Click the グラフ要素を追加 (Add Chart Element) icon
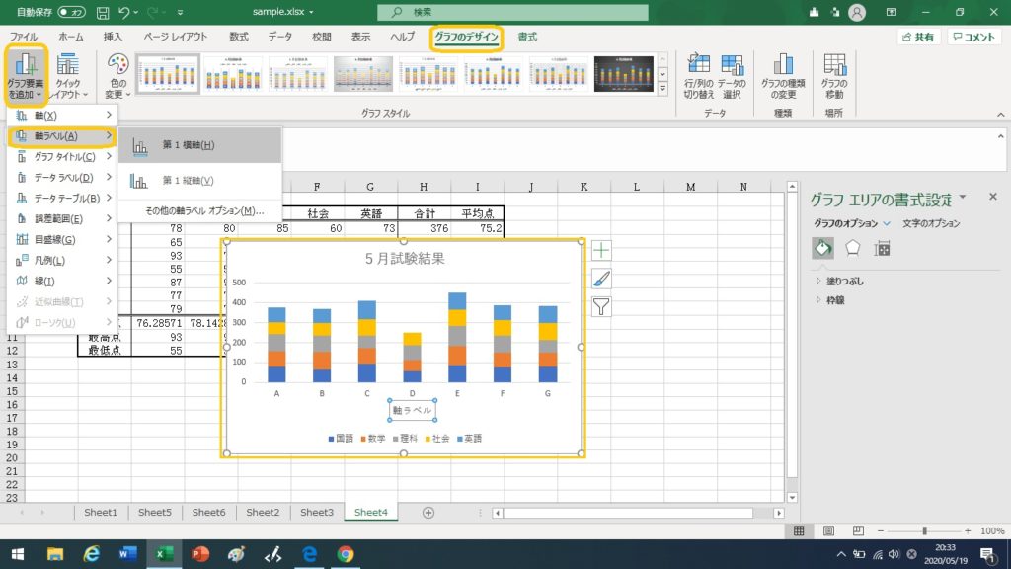The image size is (1011, 569). tap(27, 66)
